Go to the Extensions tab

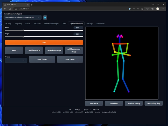click(x=101, y=23)
